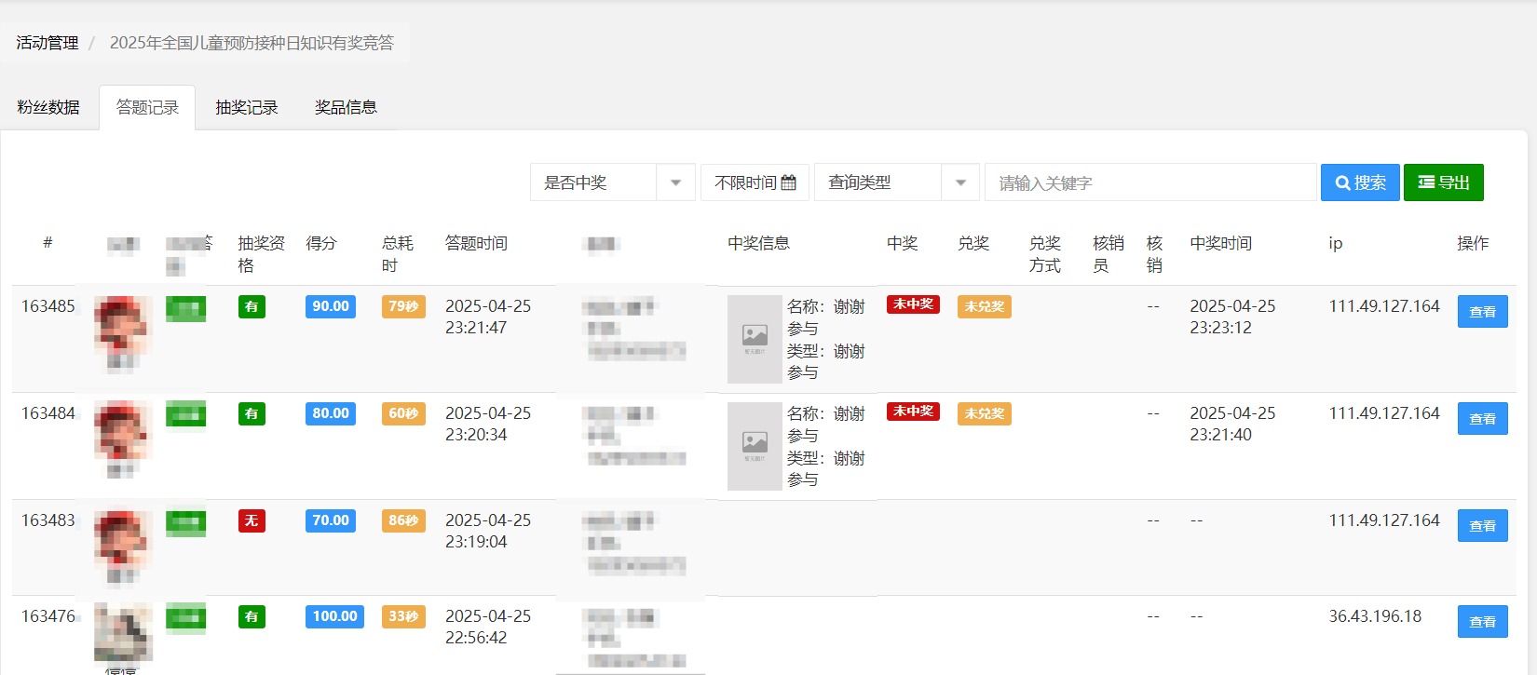Screen dimensions: 1537x675
Task: Open the 查询类型 dropdown
Action: [x=897, y=182]
